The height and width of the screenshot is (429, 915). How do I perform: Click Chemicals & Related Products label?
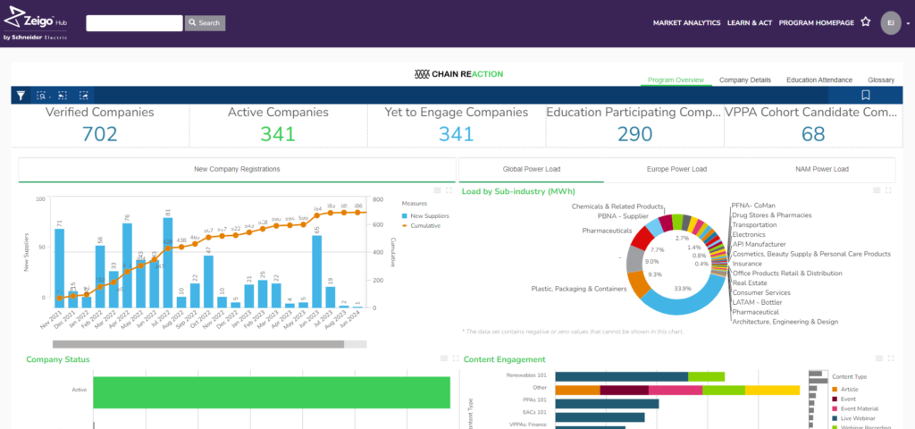617,206
